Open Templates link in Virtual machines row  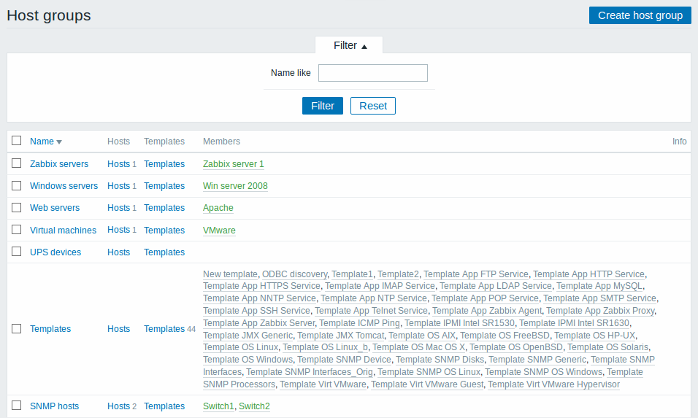pyautogui.click(x=164, y=231)
